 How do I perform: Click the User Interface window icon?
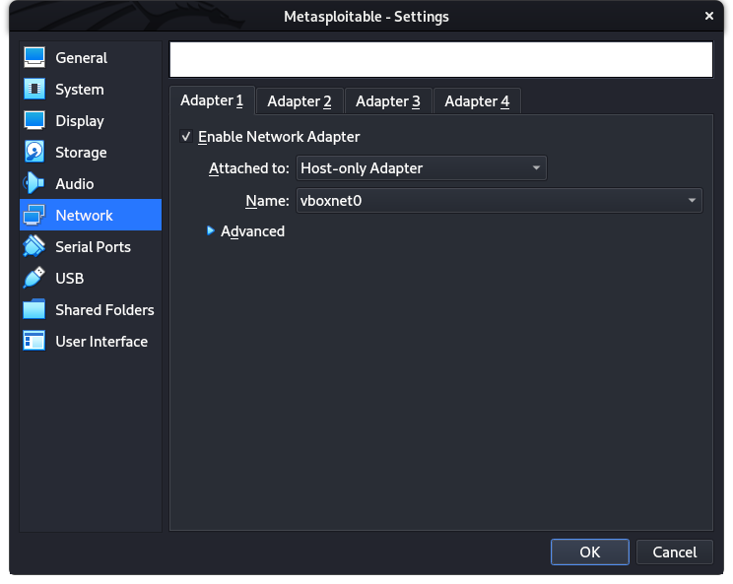coord(34,342)
